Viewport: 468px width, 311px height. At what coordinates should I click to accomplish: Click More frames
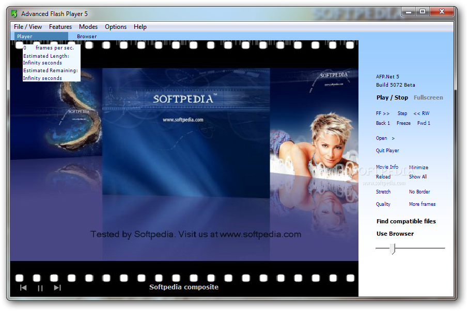(422, 204)
